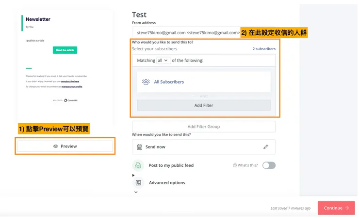
Task: Click the From address field
Action: 186,33
